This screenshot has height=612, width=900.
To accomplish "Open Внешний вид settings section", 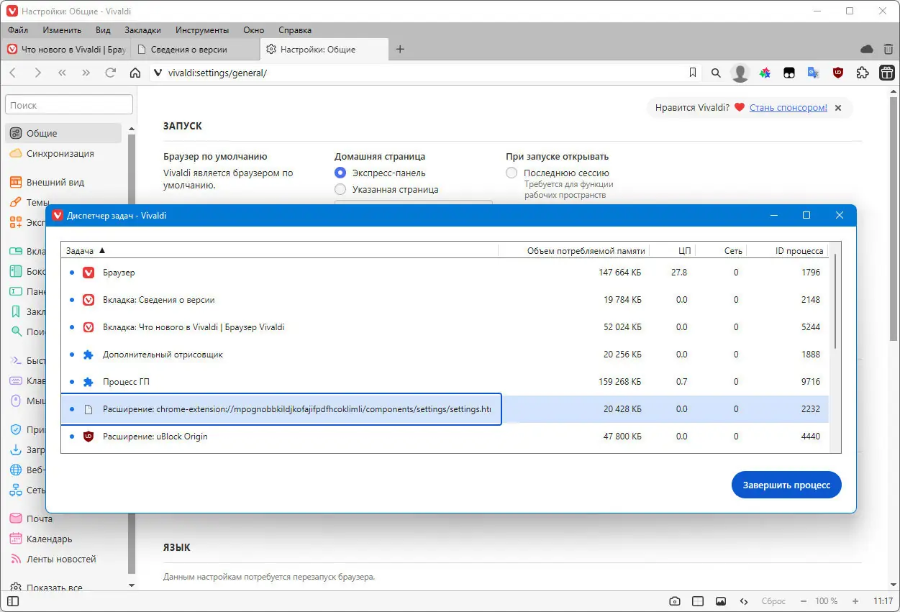I will click(63, 182).
